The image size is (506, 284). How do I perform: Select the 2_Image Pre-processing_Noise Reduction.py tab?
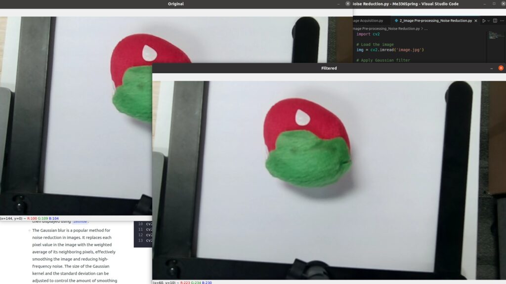point(436,21)
